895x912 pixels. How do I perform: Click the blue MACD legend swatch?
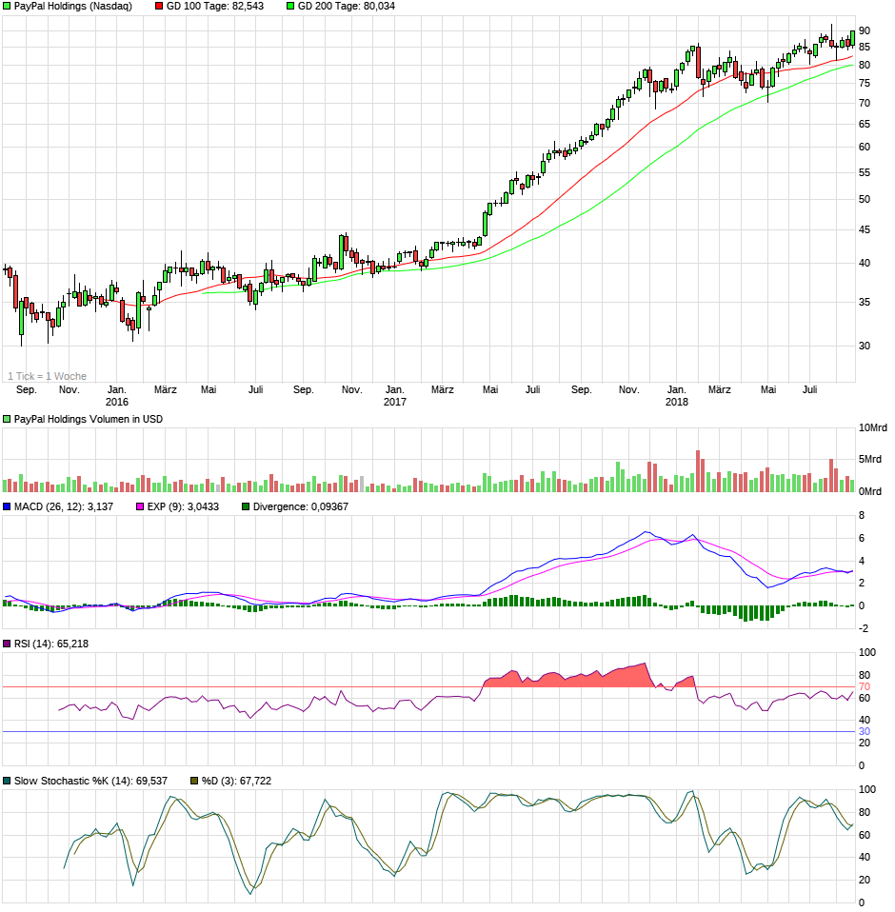(x=7, y=507)
